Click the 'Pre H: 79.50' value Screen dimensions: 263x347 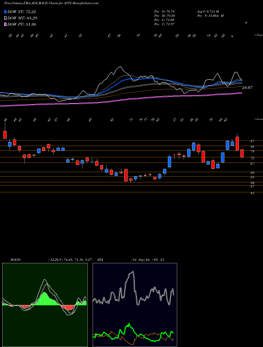(164, 16)
